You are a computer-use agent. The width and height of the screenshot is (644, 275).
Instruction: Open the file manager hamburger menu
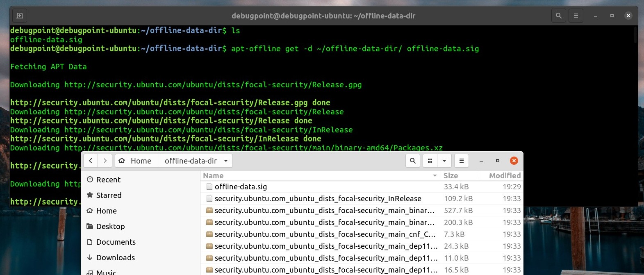click(x=461, y=161)
